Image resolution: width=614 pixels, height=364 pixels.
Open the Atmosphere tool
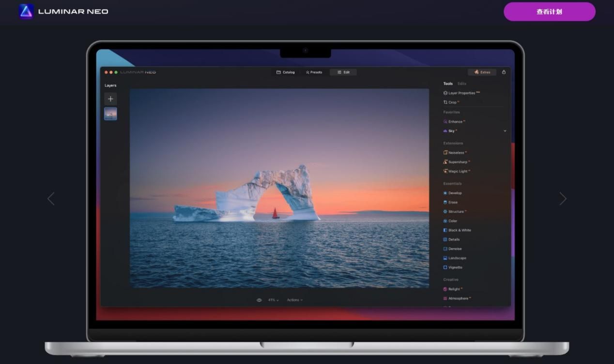click(457, 298)
